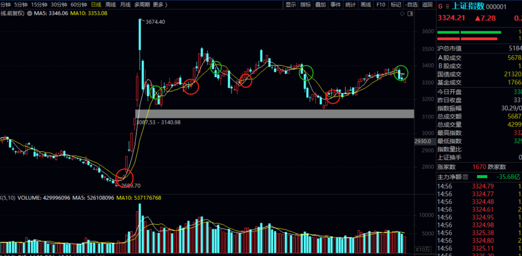
Task: Open the F10 company info
Action: pyautogui.click(x=381, y=5)
